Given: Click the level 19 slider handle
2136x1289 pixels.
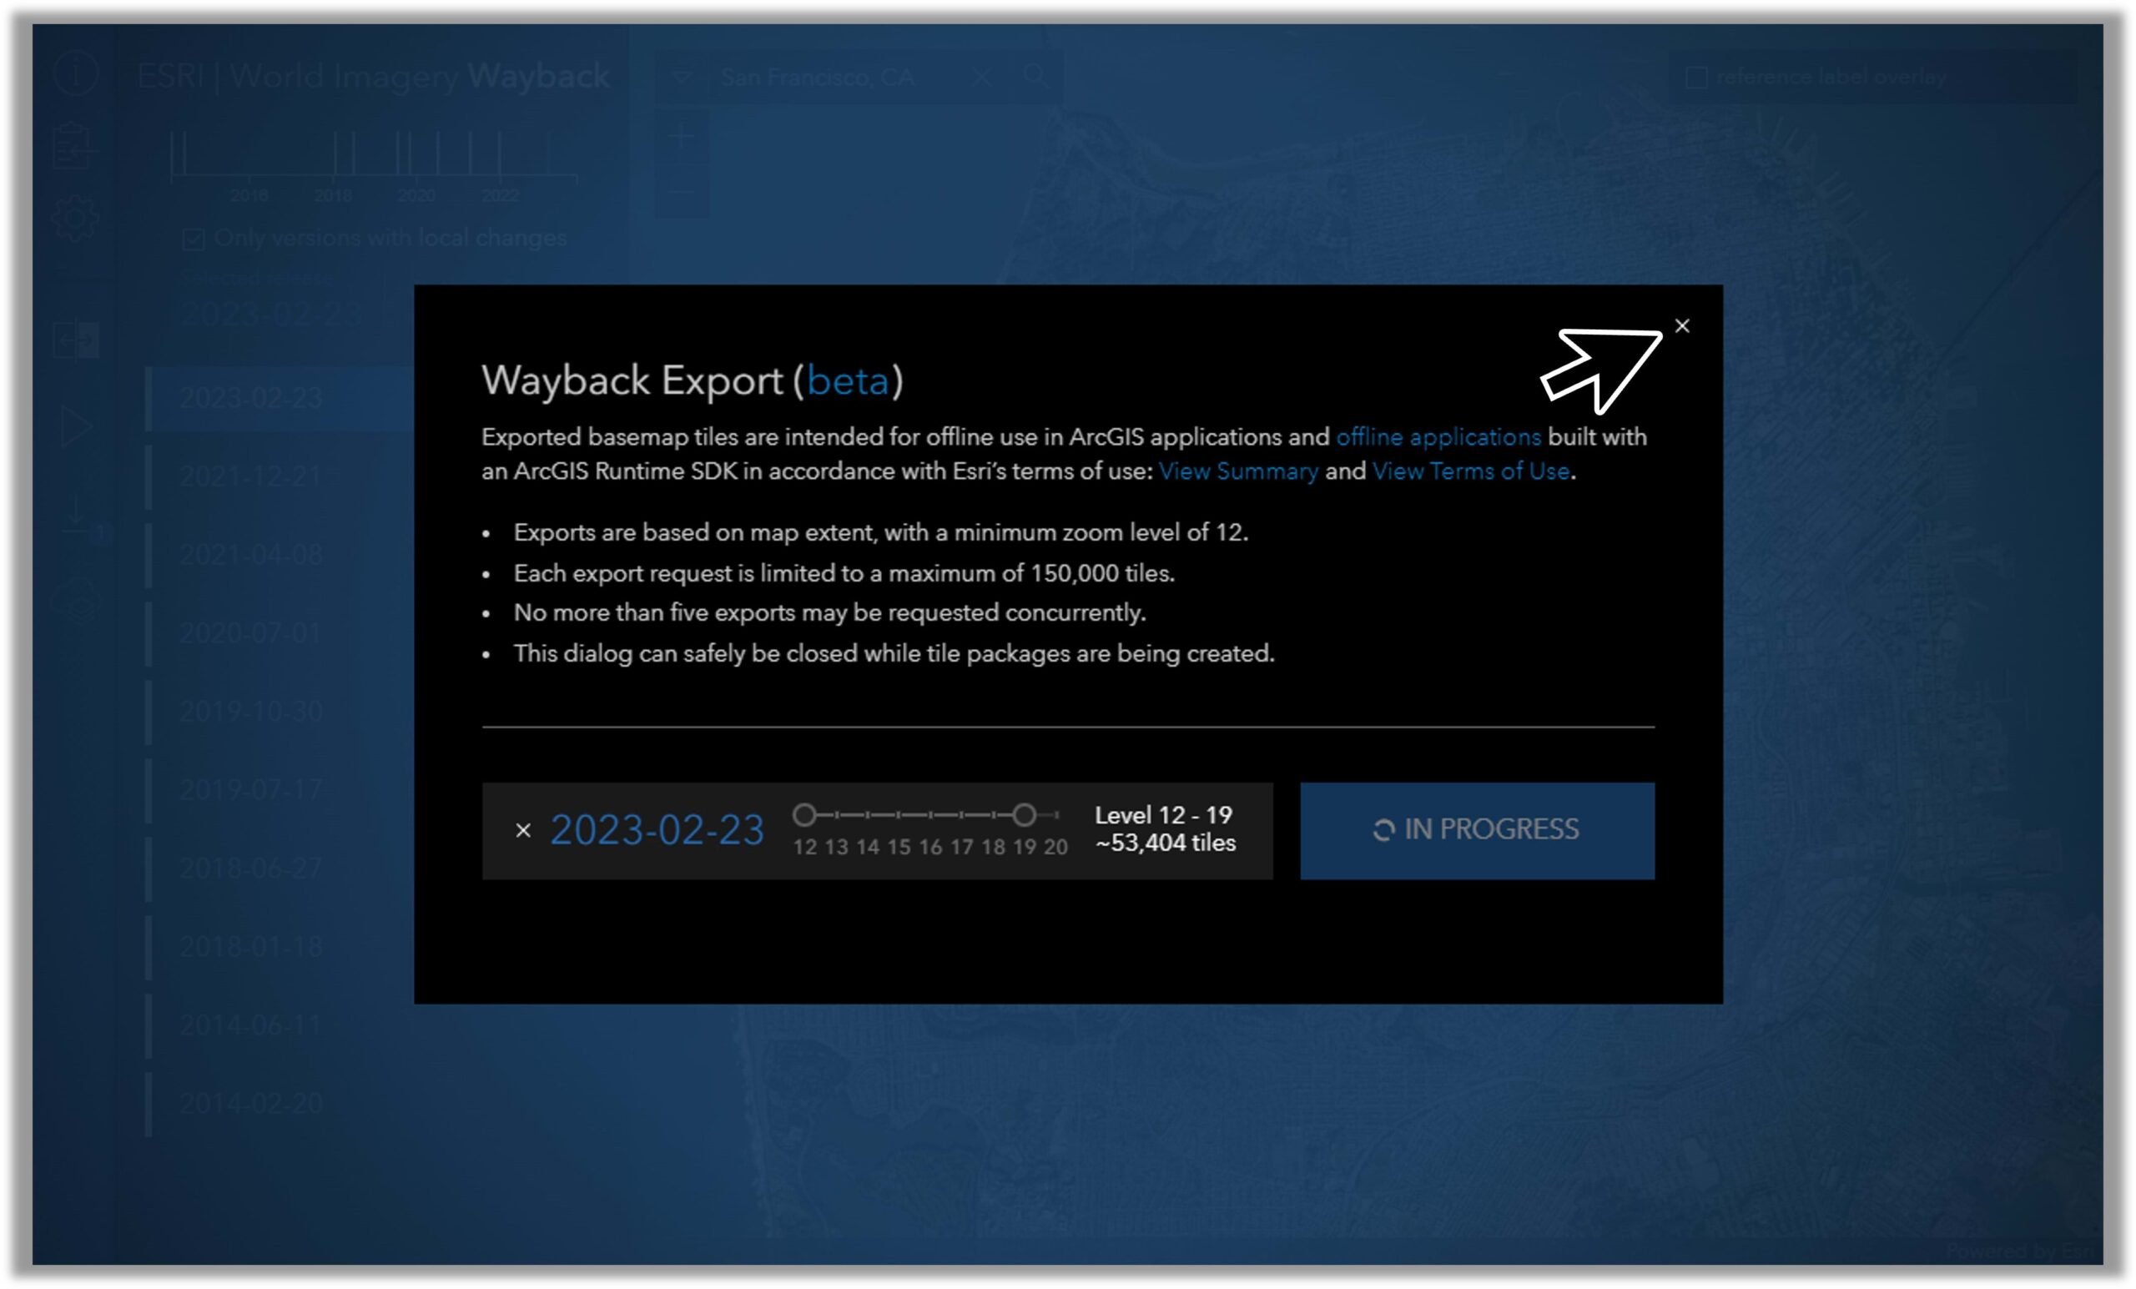Looking at the screenshot, I should point(1024,815).
